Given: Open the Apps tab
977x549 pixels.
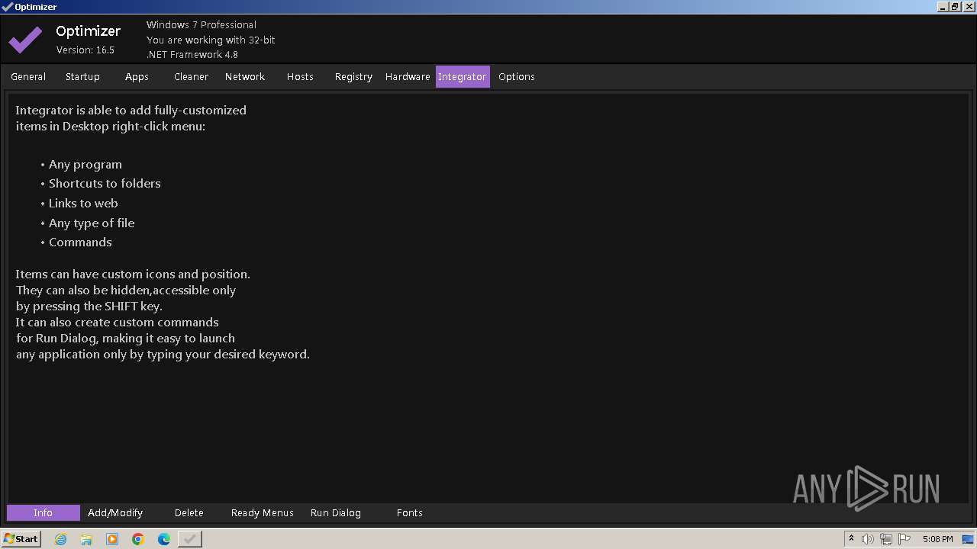Looking at the screenshot, I should click(x=137, y=76).
